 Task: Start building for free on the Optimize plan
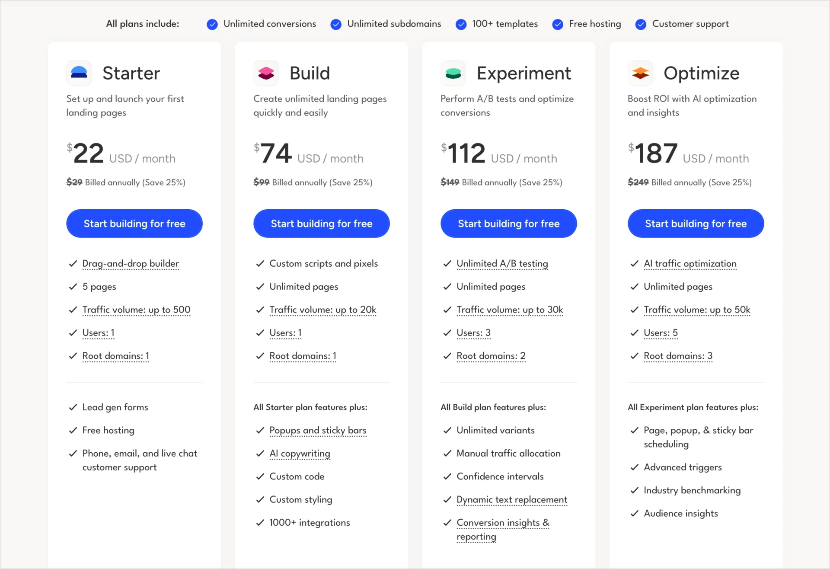coord(695,224)
